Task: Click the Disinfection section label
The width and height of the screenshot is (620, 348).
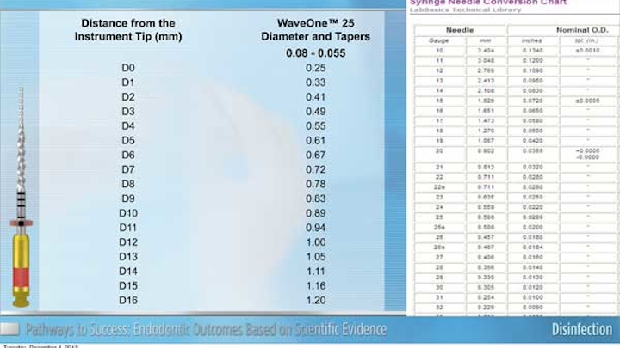Action: [581, 329]
